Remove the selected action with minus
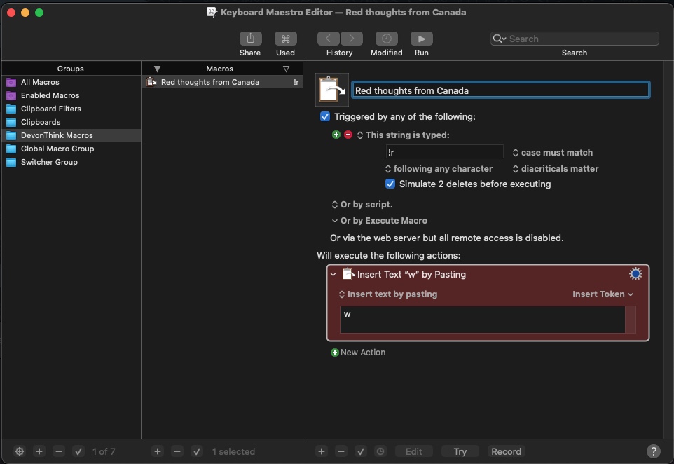This screenshot has width=674, height=464. point(341,451)
